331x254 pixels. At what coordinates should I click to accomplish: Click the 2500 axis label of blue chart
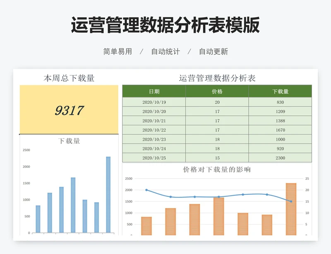coord(26,150)
